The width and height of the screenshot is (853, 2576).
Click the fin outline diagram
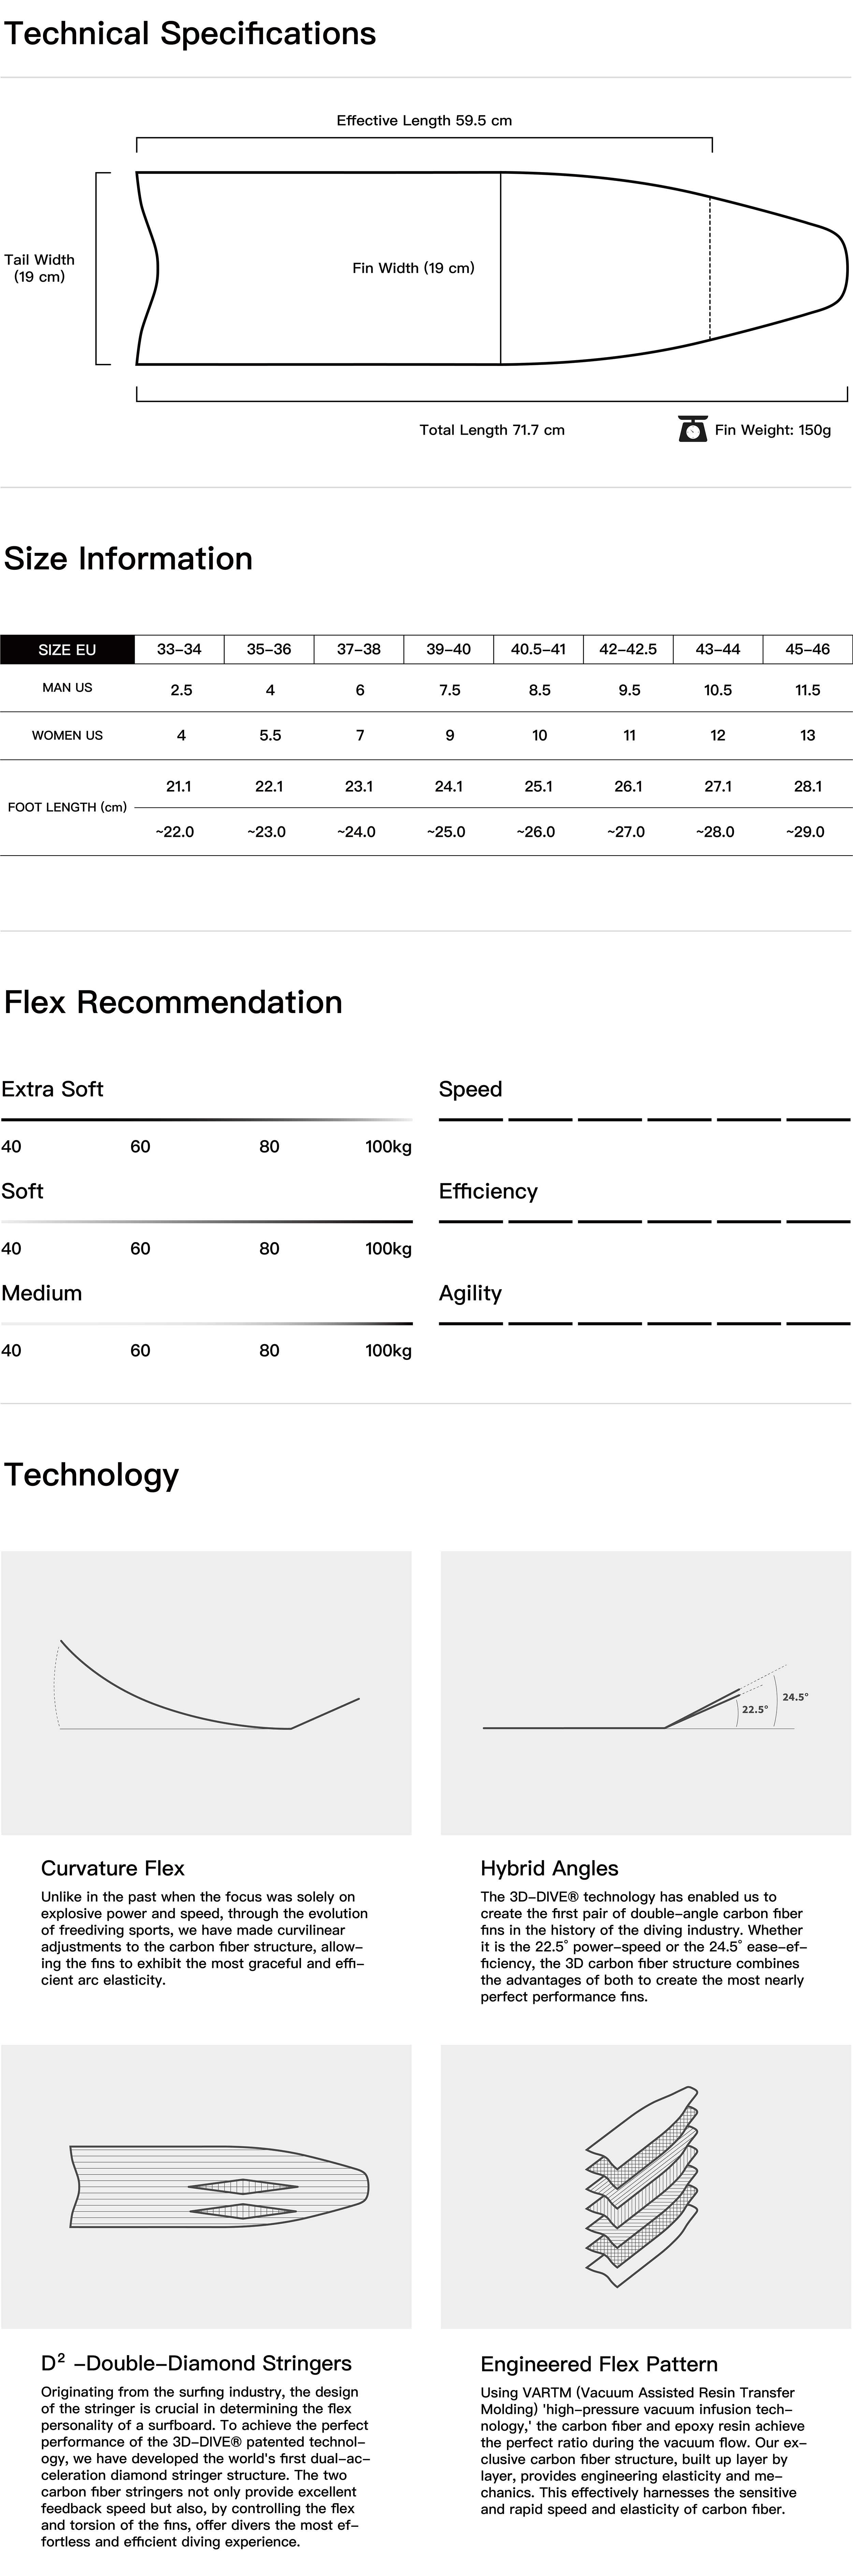click(x=491, y=268)
